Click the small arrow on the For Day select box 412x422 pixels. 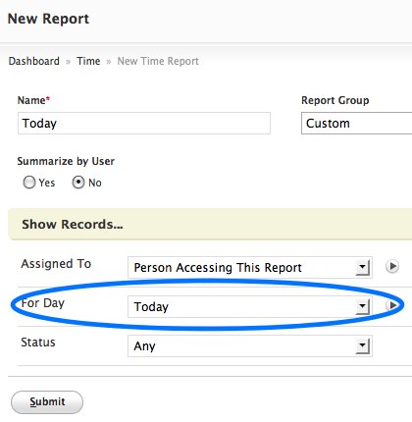pyautogui.click(x=362, y=307)
